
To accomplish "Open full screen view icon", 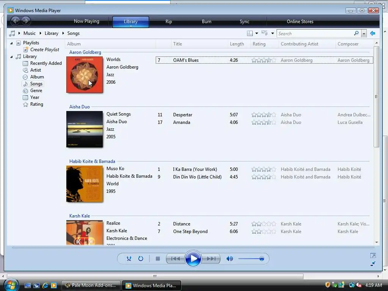I will [373, 255].
